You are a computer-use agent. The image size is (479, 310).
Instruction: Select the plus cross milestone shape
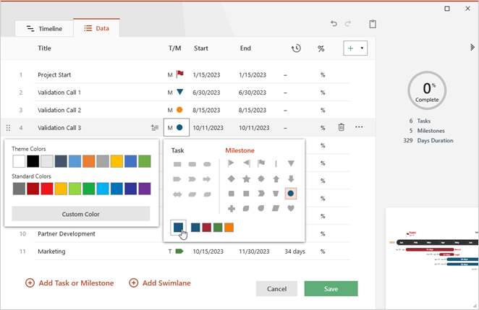[231, 209]
